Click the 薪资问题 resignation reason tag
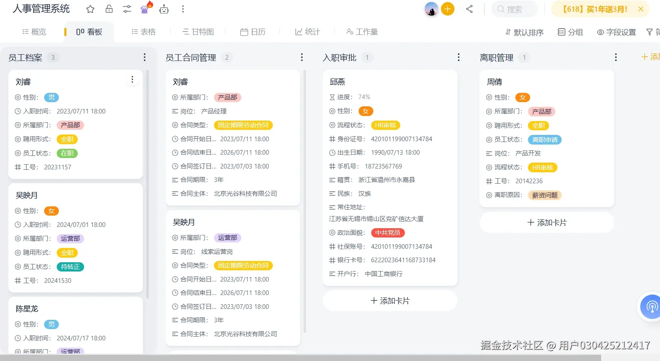Screen dimensions: 660x361 click(x=545, y=195)
